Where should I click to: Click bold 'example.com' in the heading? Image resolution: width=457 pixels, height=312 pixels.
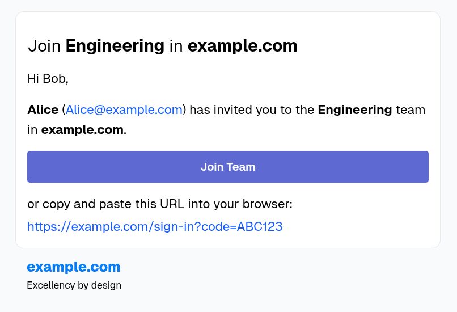(x=242, y=46)
